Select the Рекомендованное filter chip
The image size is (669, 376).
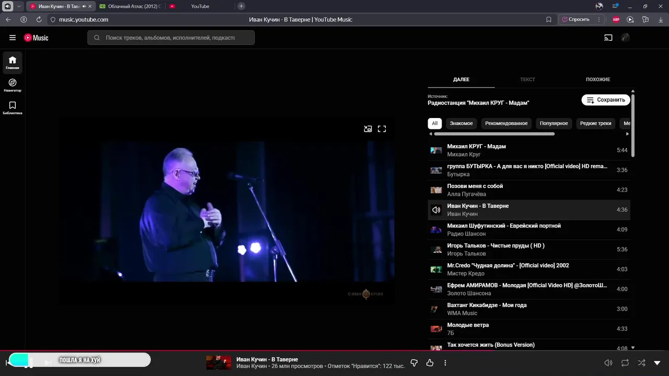pyautogui.click(x=506, y=123)
